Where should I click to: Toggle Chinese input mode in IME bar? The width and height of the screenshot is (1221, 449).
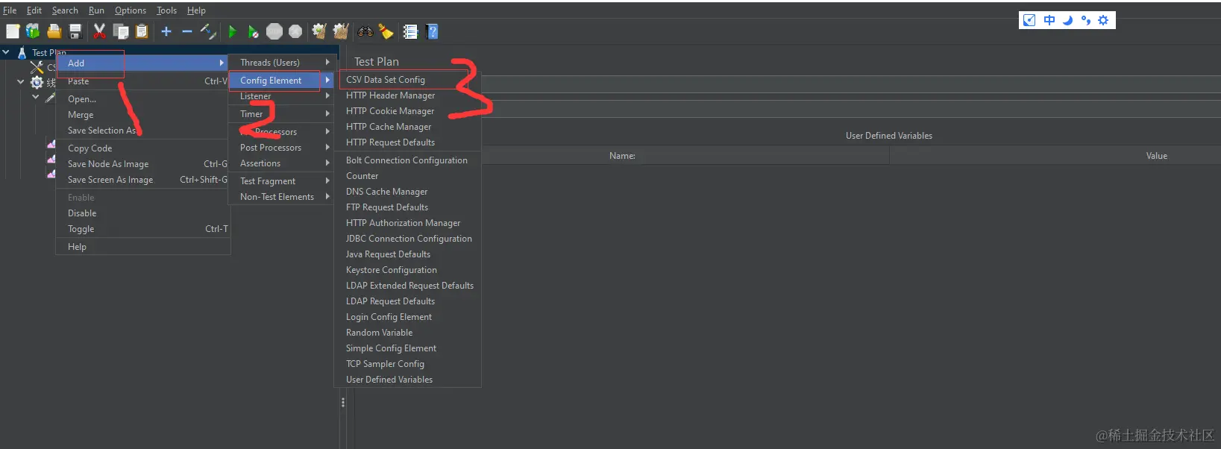click(1049, 20)
